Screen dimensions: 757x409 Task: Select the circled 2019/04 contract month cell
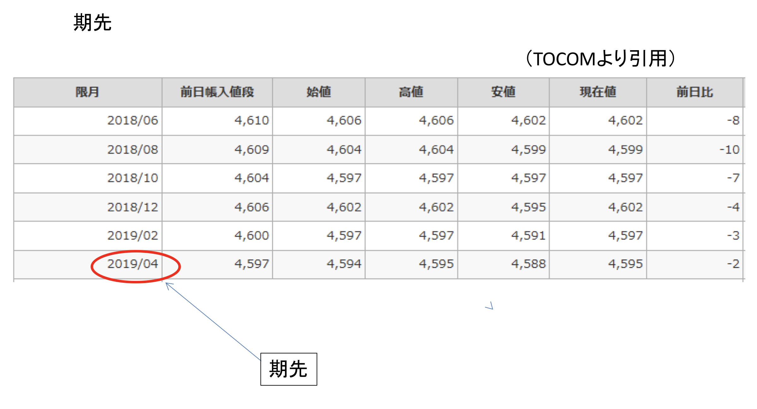(x=133, y=264)
